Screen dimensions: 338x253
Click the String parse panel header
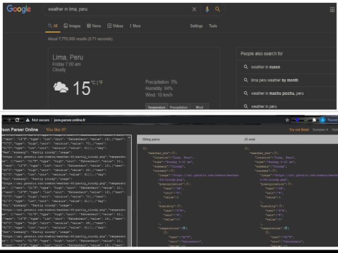coord(151,139)
